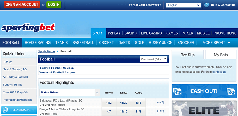Switch to In:Play main tab
The image size is (238, 116).
click(x=114, y=33)
